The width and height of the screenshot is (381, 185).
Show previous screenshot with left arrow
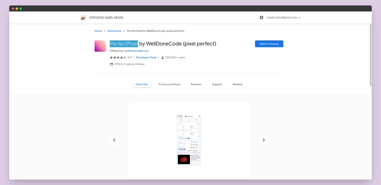pyautogui.click(x=114, y=140)
